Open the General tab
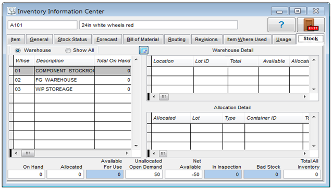 39,40
